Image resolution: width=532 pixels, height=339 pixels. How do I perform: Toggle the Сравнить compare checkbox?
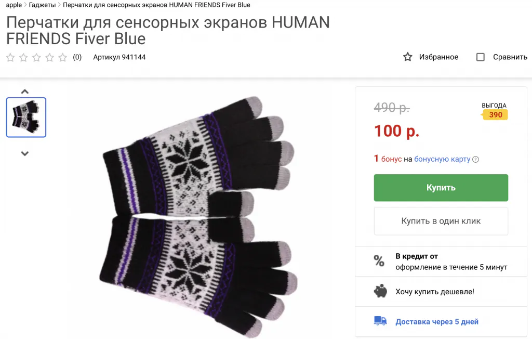481,57
